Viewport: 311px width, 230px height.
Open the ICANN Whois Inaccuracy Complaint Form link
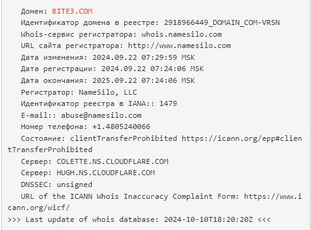[x=273, y=196]
